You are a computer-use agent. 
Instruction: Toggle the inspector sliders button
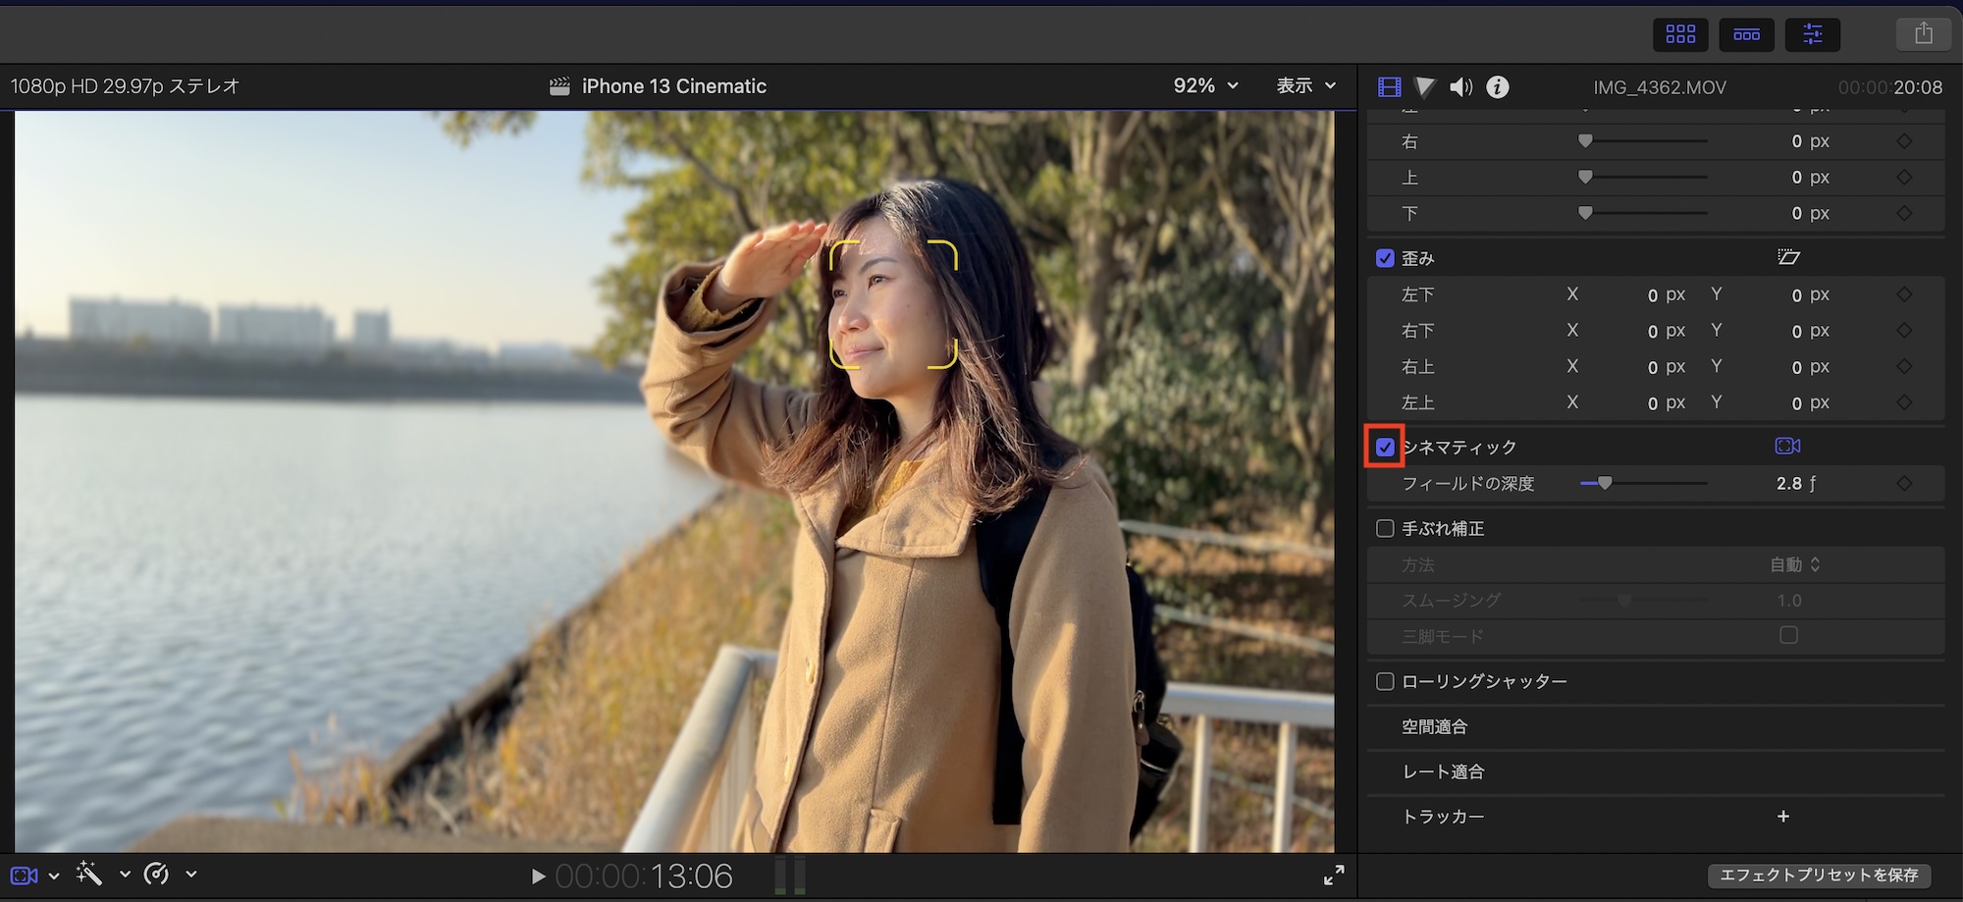[1812, 34]
